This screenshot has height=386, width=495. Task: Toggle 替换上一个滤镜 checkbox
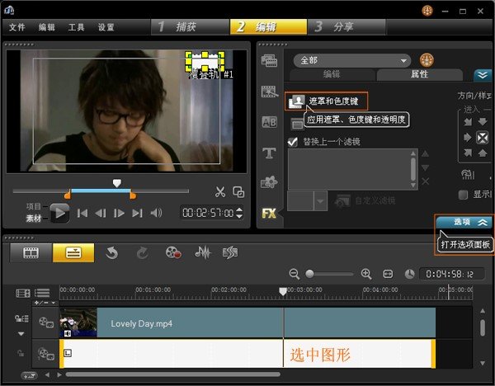pos(292,142)
